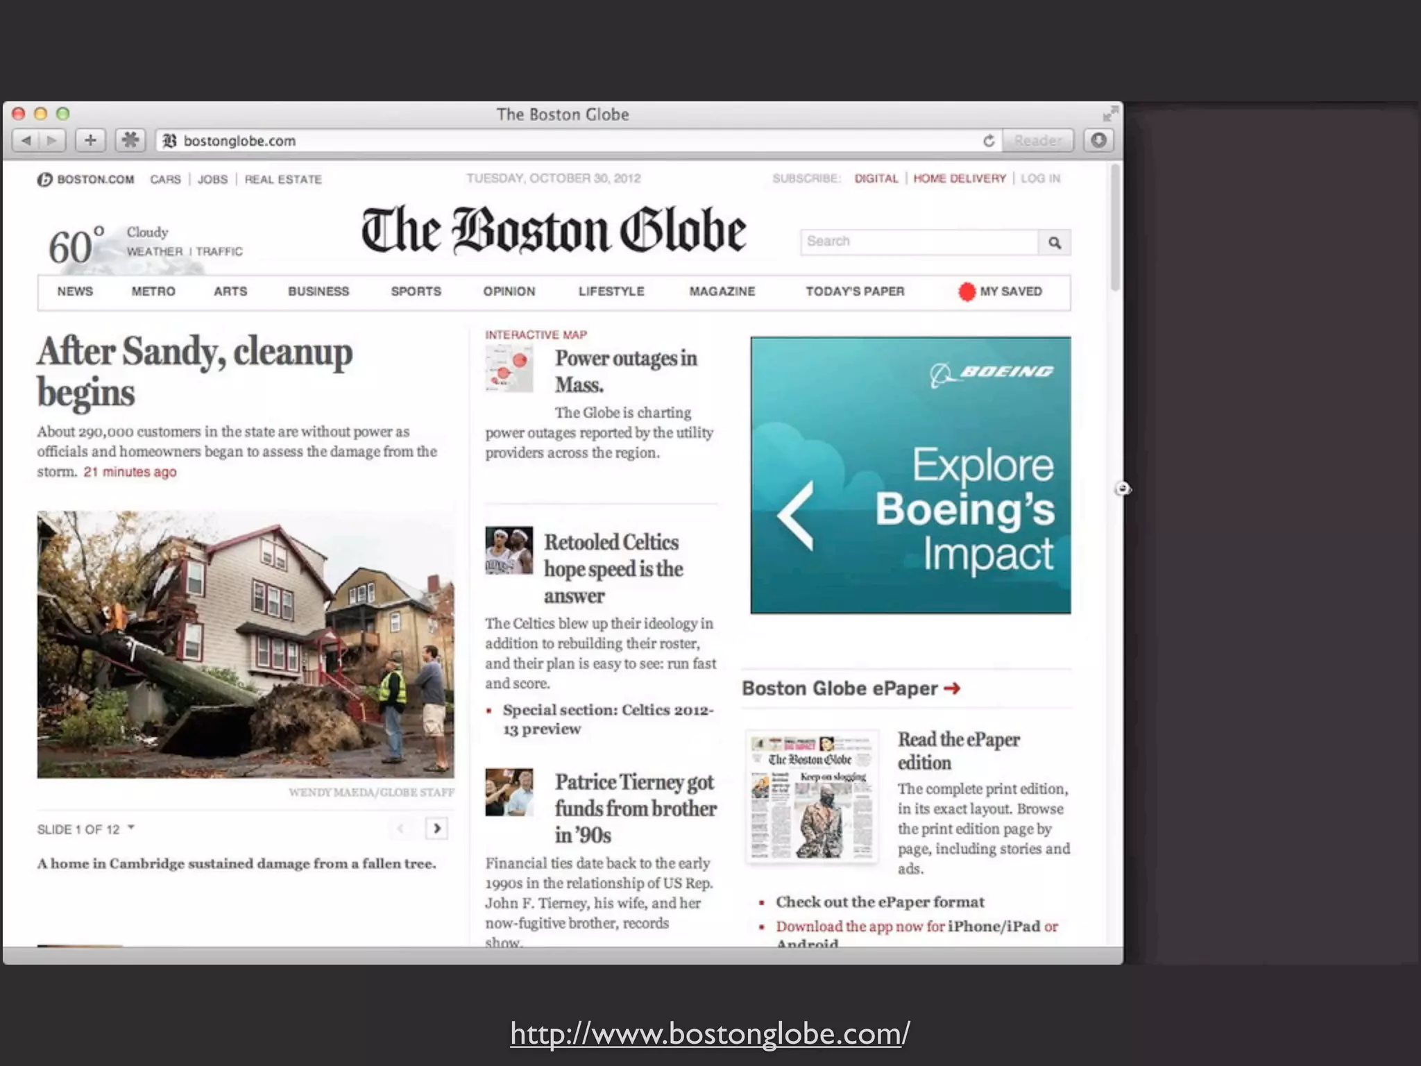Image resolution: width=1421 pixels, height=1066 pixels.
Task: Click the bostonglobe.com URL below slide
Action: coord(710,1033)
